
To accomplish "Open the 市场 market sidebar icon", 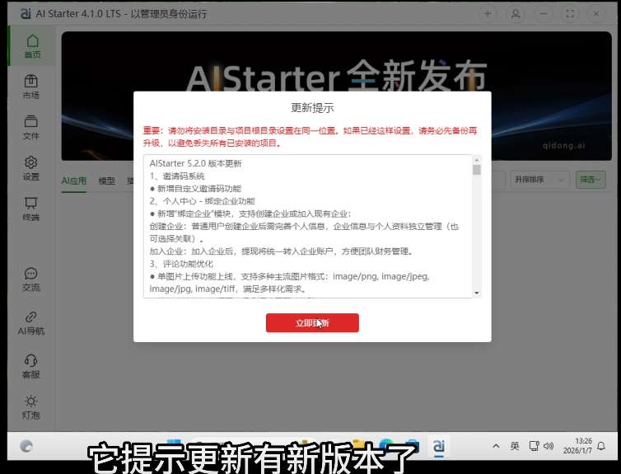I will pos(31,87).
